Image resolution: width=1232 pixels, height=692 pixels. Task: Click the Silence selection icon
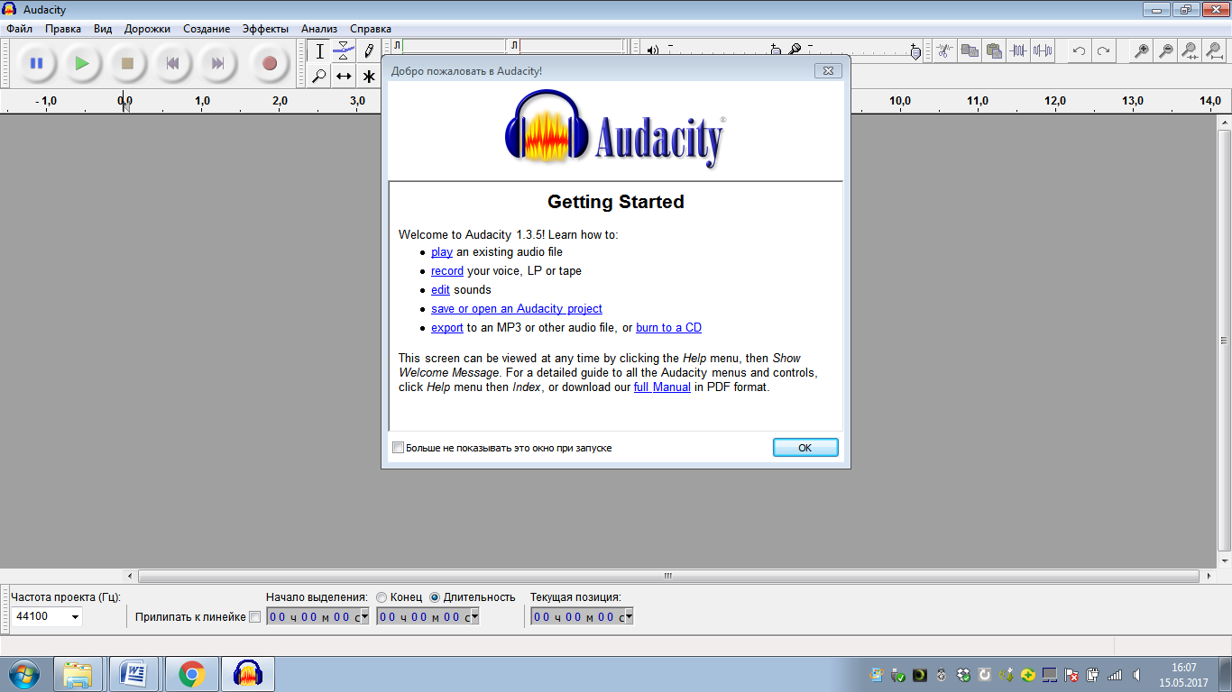pos(1044,51)
